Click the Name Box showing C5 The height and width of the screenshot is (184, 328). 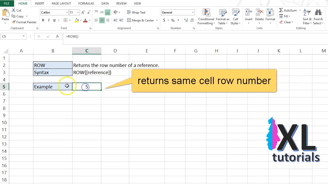coord(11,37)
